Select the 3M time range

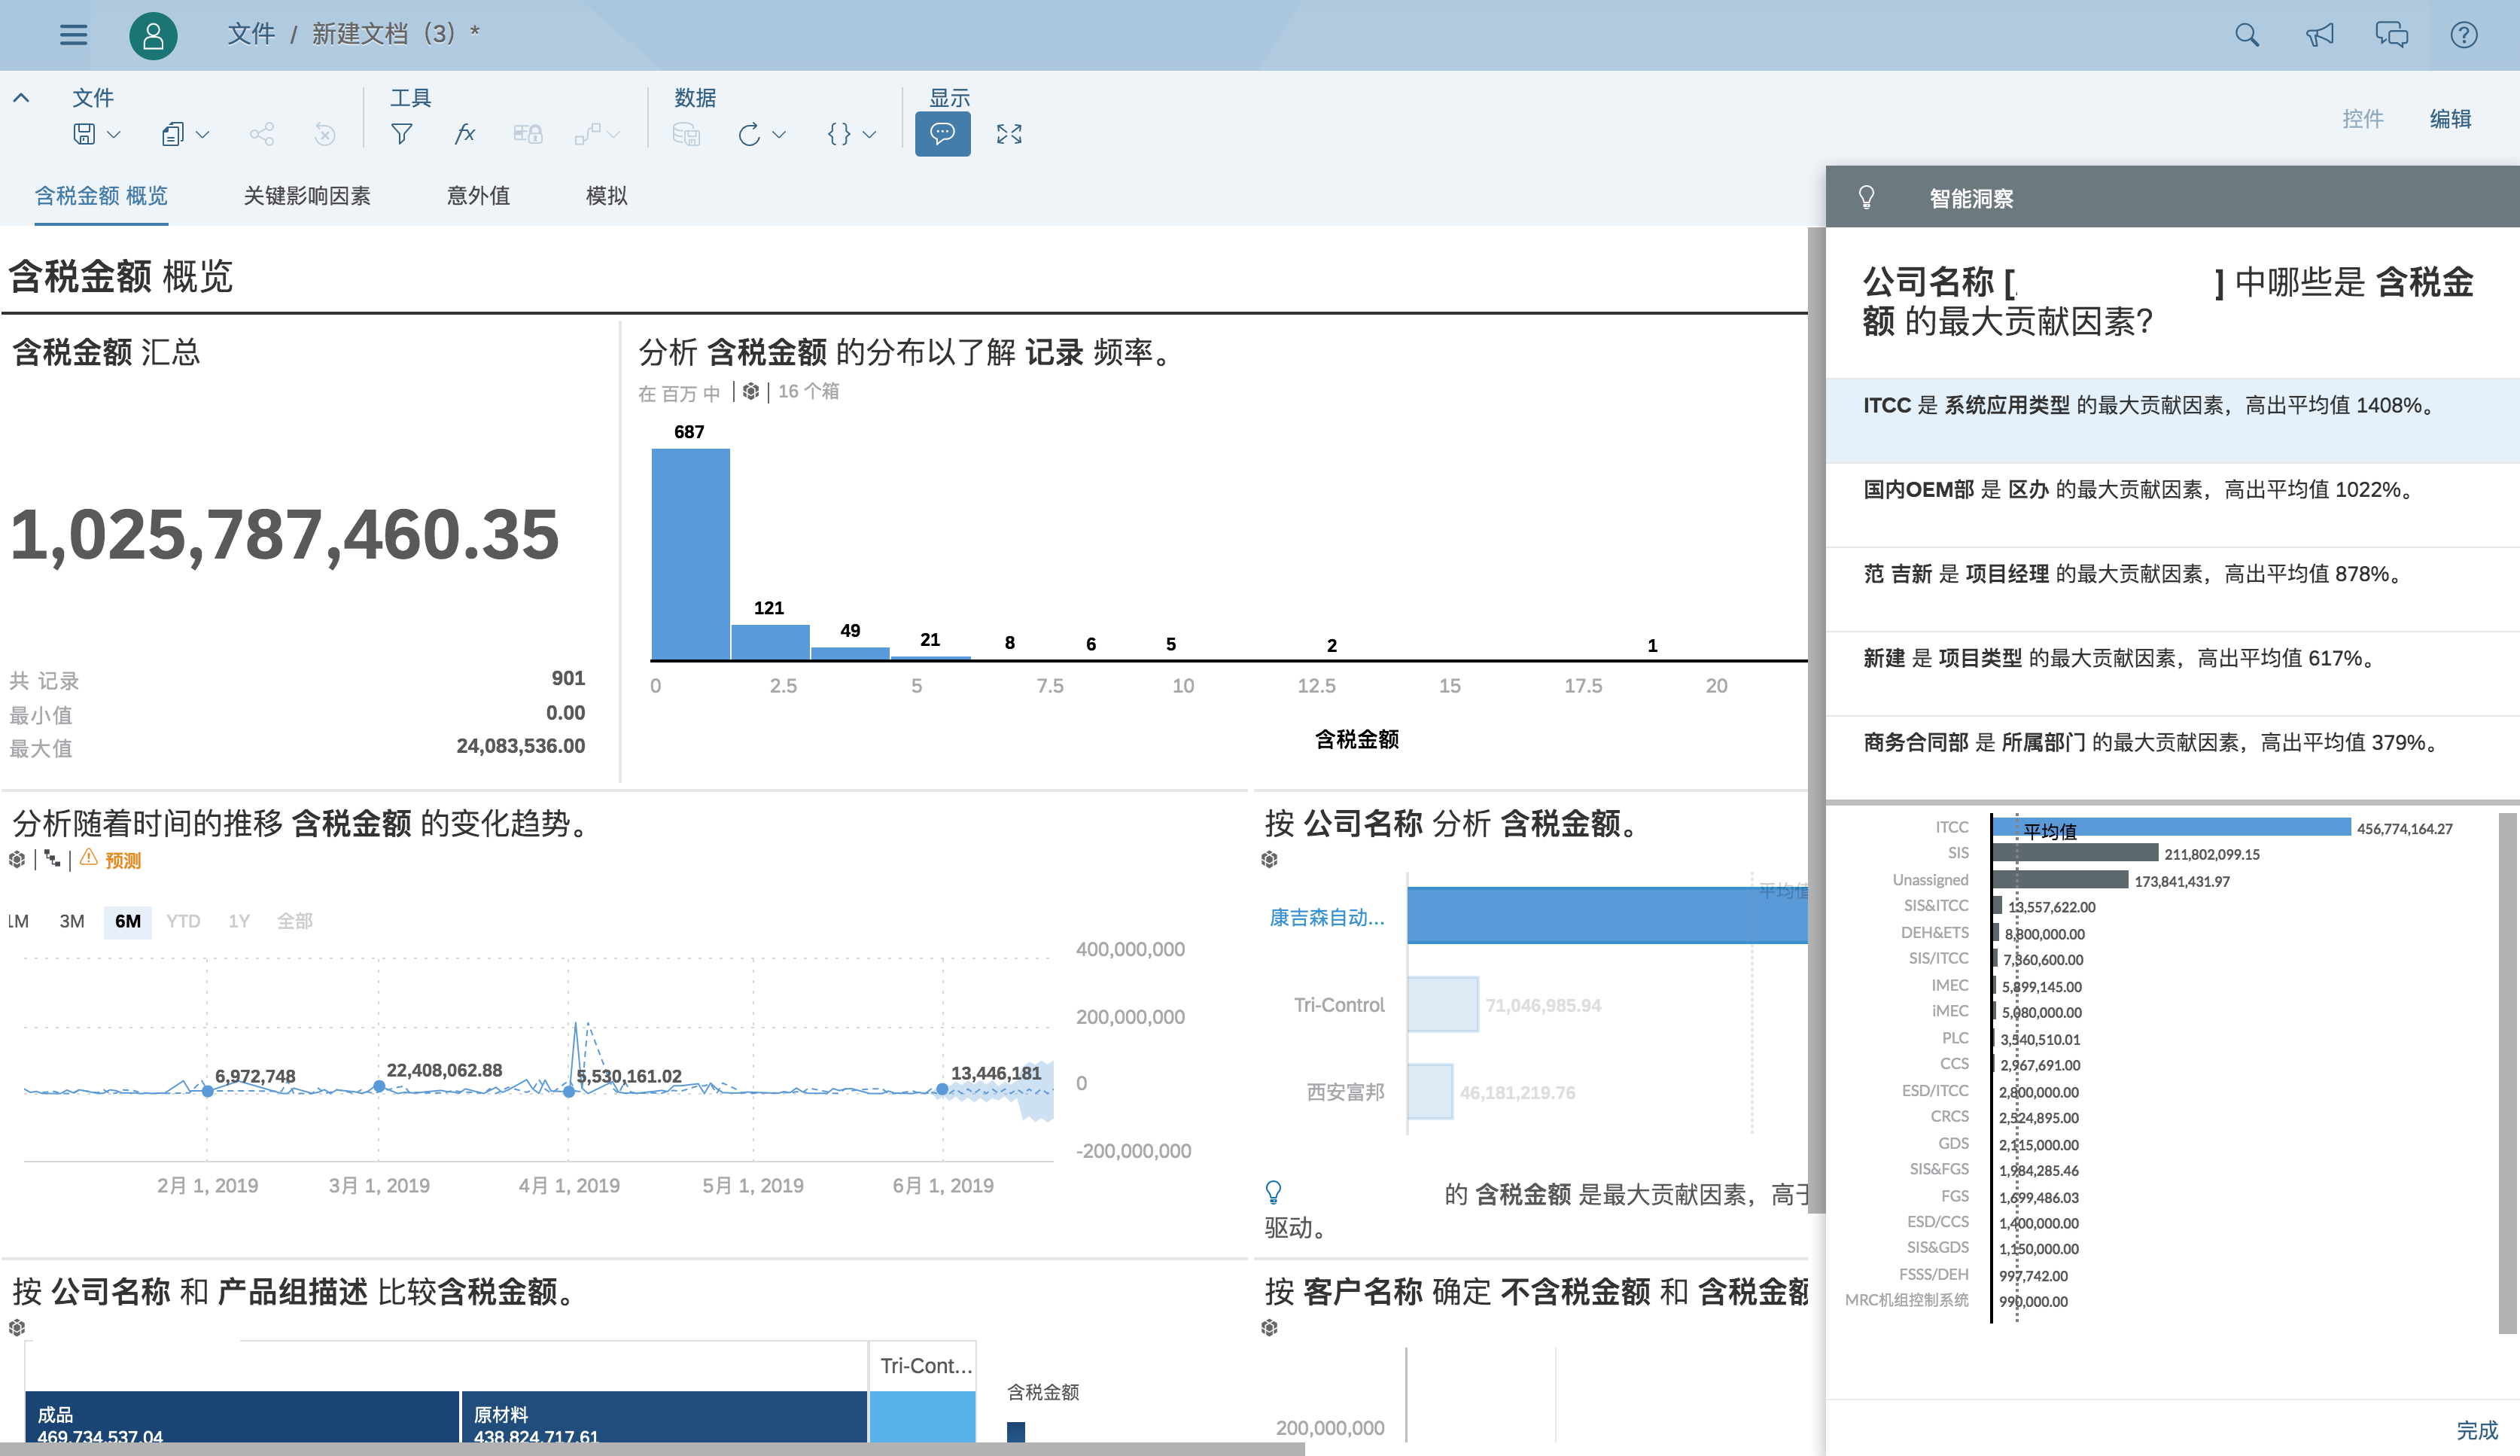pos(72,921)
